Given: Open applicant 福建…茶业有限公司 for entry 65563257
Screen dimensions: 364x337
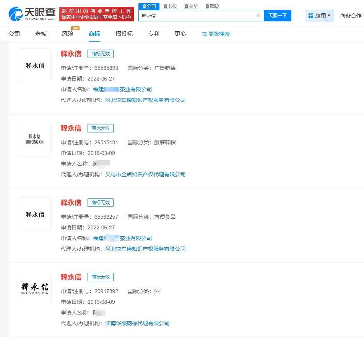Looking at the screenshot, I should [x=122, y=238].
